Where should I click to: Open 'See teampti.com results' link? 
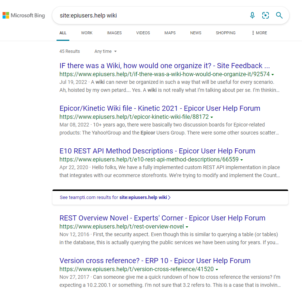(x=115, y=198)
